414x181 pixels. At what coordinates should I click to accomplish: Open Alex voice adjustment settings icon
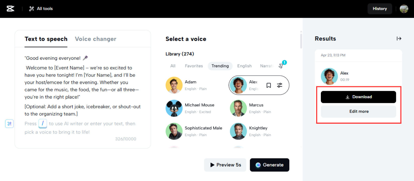[x=280, y=85]
